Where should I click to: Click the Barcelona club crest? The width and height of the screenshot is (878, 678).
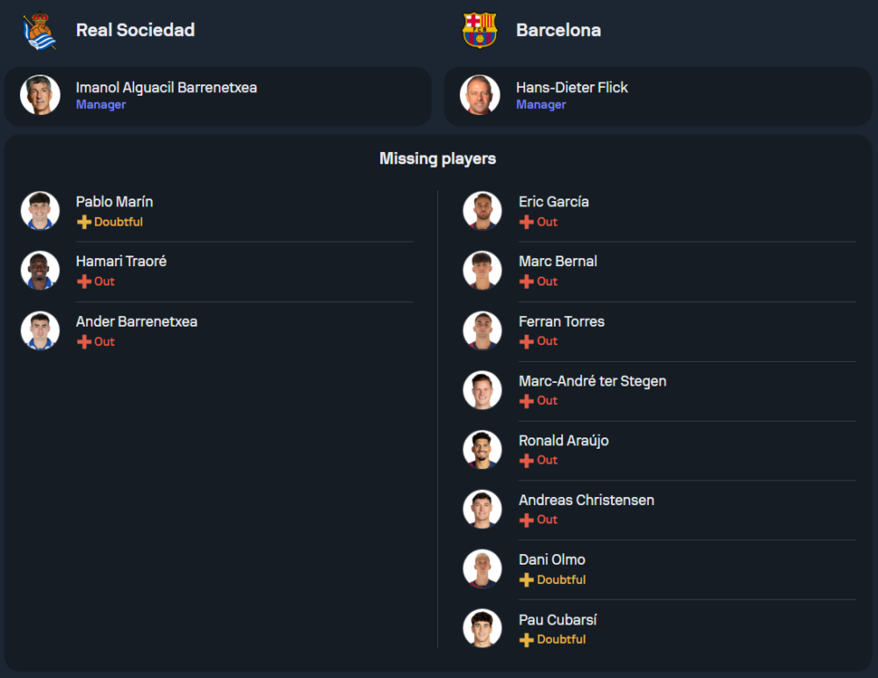pyautogui.click(x=480, y=30)
